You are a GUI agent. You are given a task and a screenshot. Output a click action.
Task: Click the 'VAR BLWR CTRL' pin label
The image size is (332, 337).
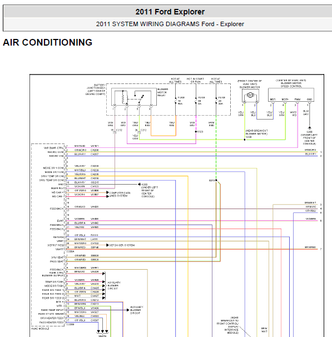[54, 148]
